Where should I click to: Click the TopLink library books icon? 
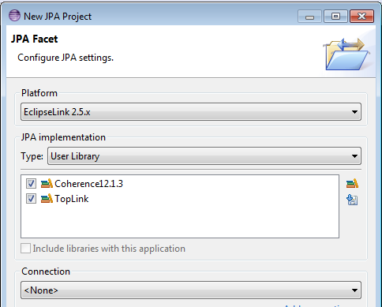point(47,199)
